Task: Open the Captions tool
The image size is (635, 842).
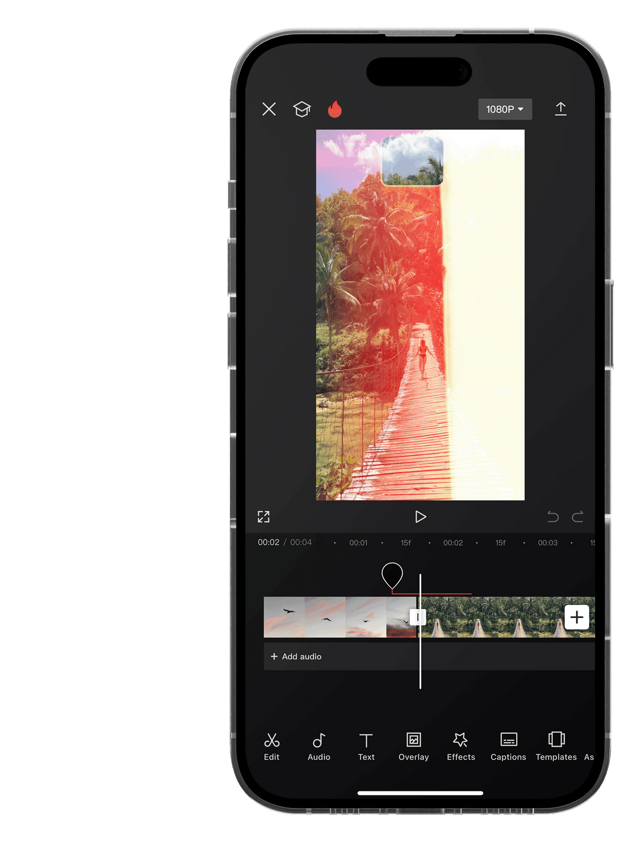Action: coord(508,746)
